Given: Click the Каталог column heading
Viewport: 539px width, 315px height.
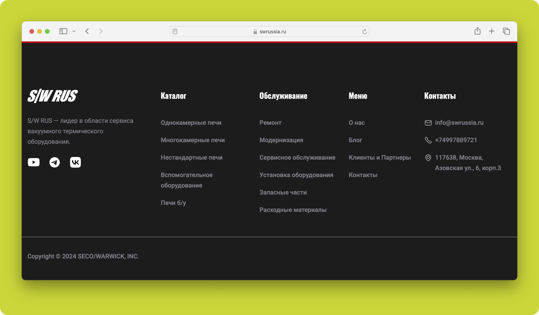Looking at the screenshot, I should click(173, 96).
